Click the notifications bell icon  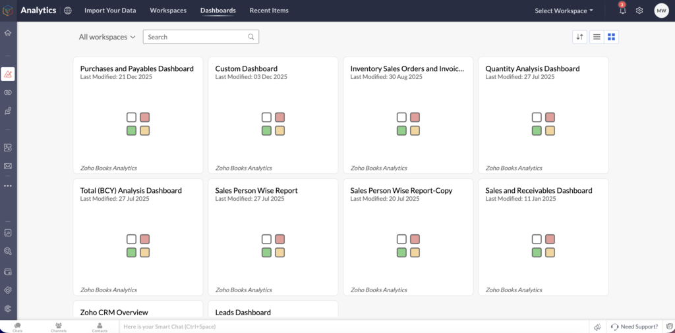pos(622,11)
